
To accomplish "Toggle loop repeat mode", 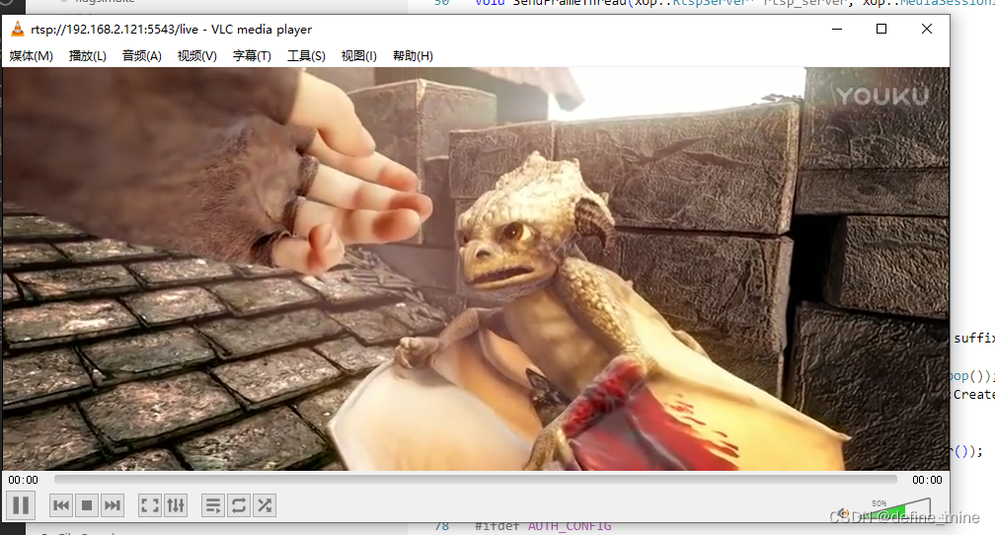I will (x=239, y=505).
